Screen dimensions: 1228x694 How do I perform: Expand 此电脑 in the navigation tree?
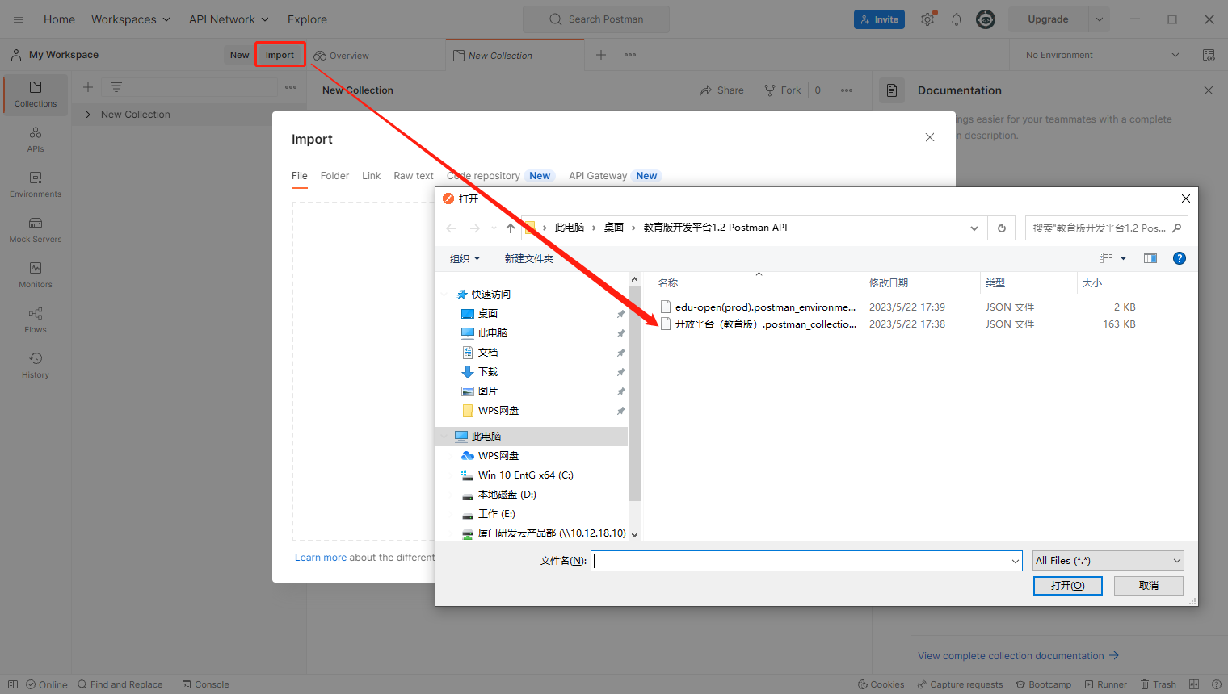(x=444, y=437)
